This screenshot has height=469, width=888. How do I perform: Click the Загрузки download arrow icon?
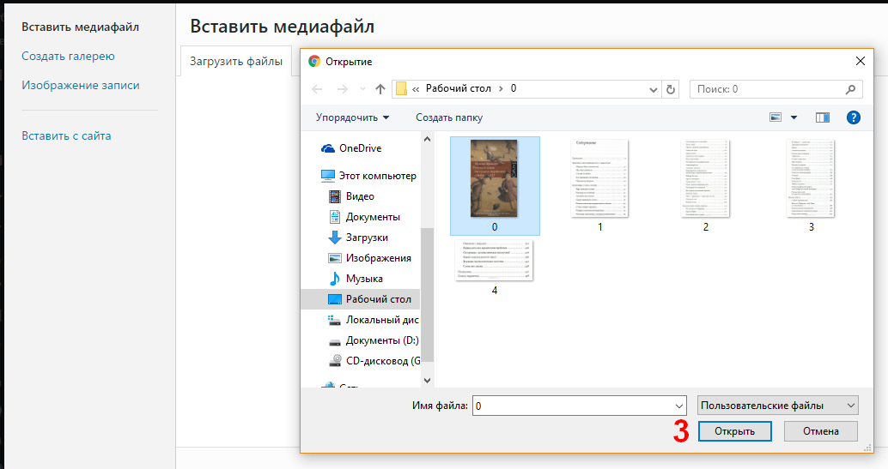335,238
